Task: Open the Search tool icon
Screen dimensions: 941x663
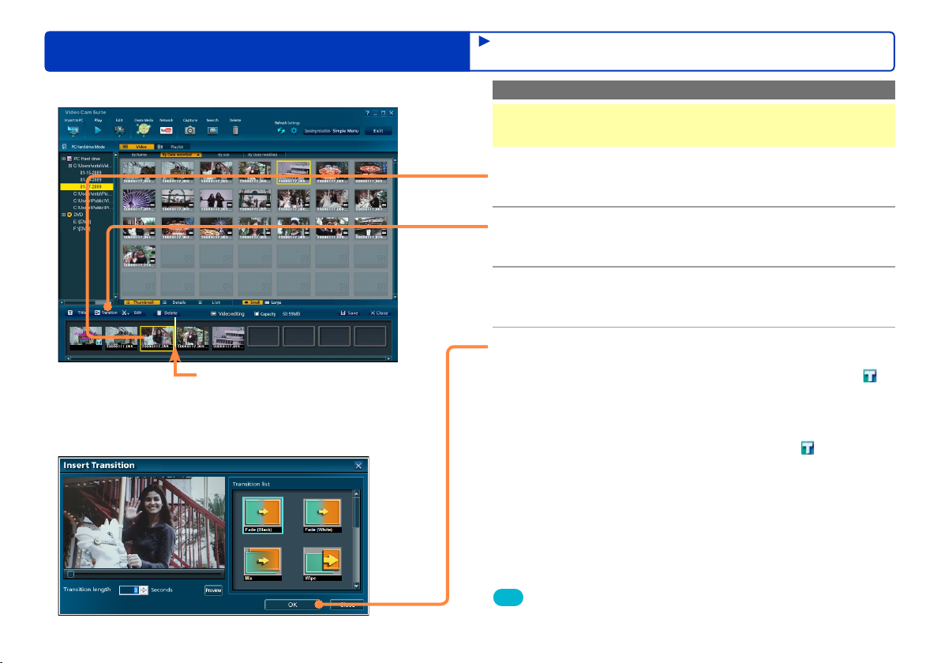Action: [x=212, y=130]
